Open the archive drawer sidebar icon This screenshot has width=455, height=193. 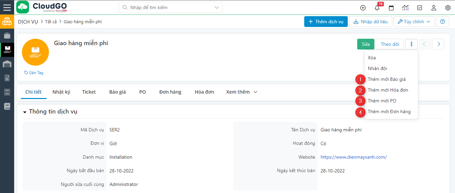click(7, 92)
